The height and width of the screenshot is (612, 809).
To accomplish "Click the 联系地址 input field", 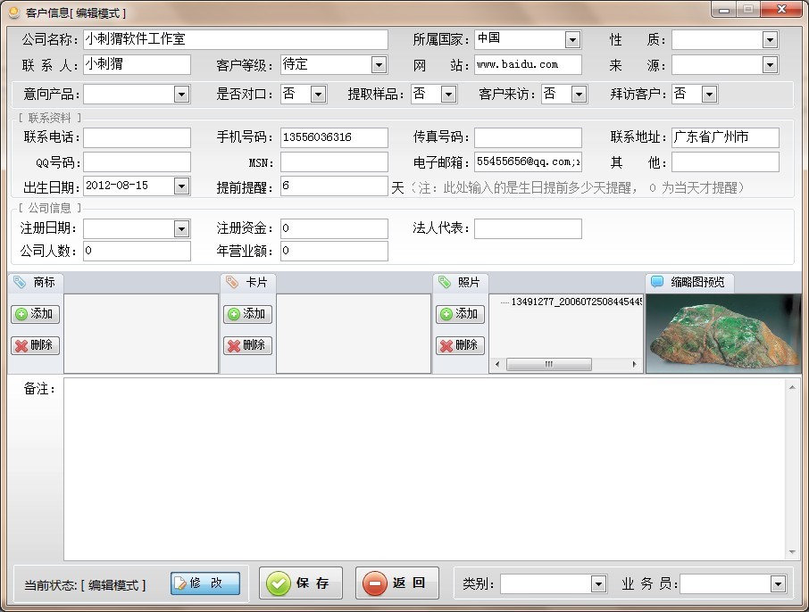I will (x=725, y=137).
